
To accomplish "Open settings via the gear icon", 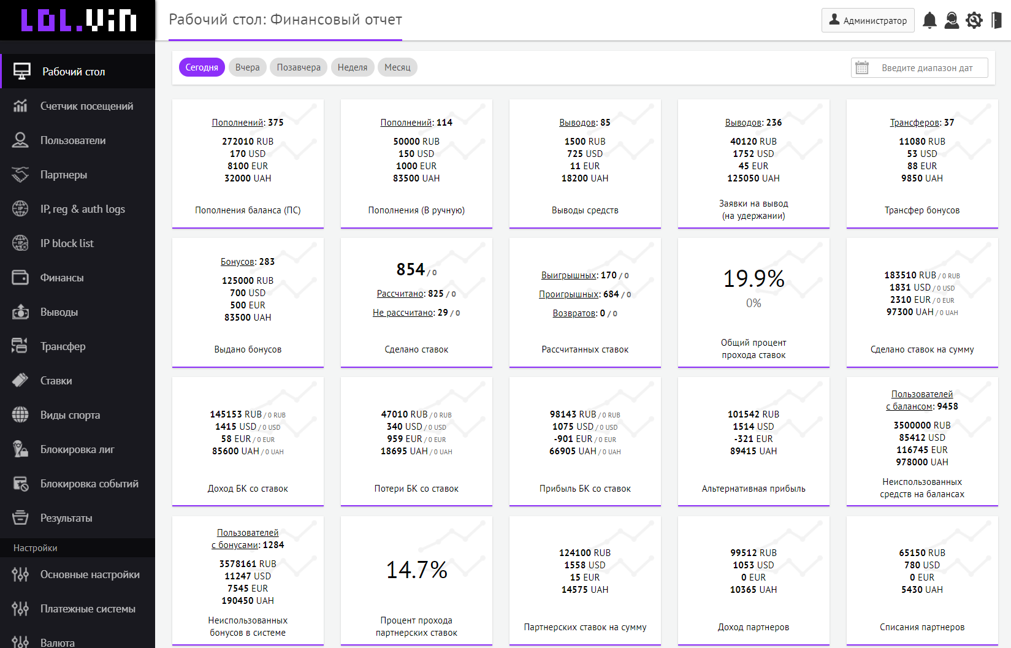I will click(x=974, y=20).
